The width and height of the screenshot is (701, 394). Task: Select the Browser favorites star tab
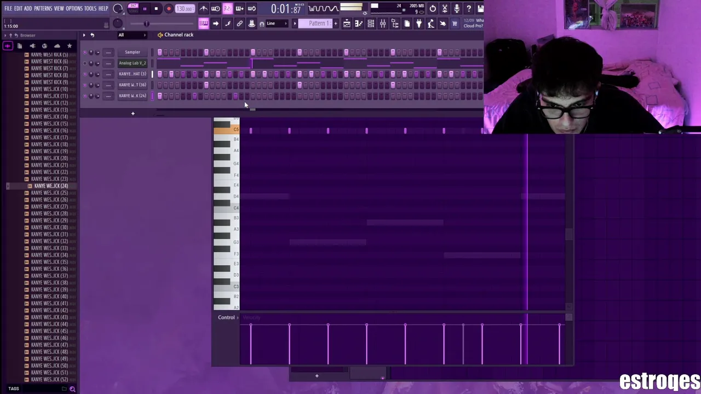click(69, 46)
